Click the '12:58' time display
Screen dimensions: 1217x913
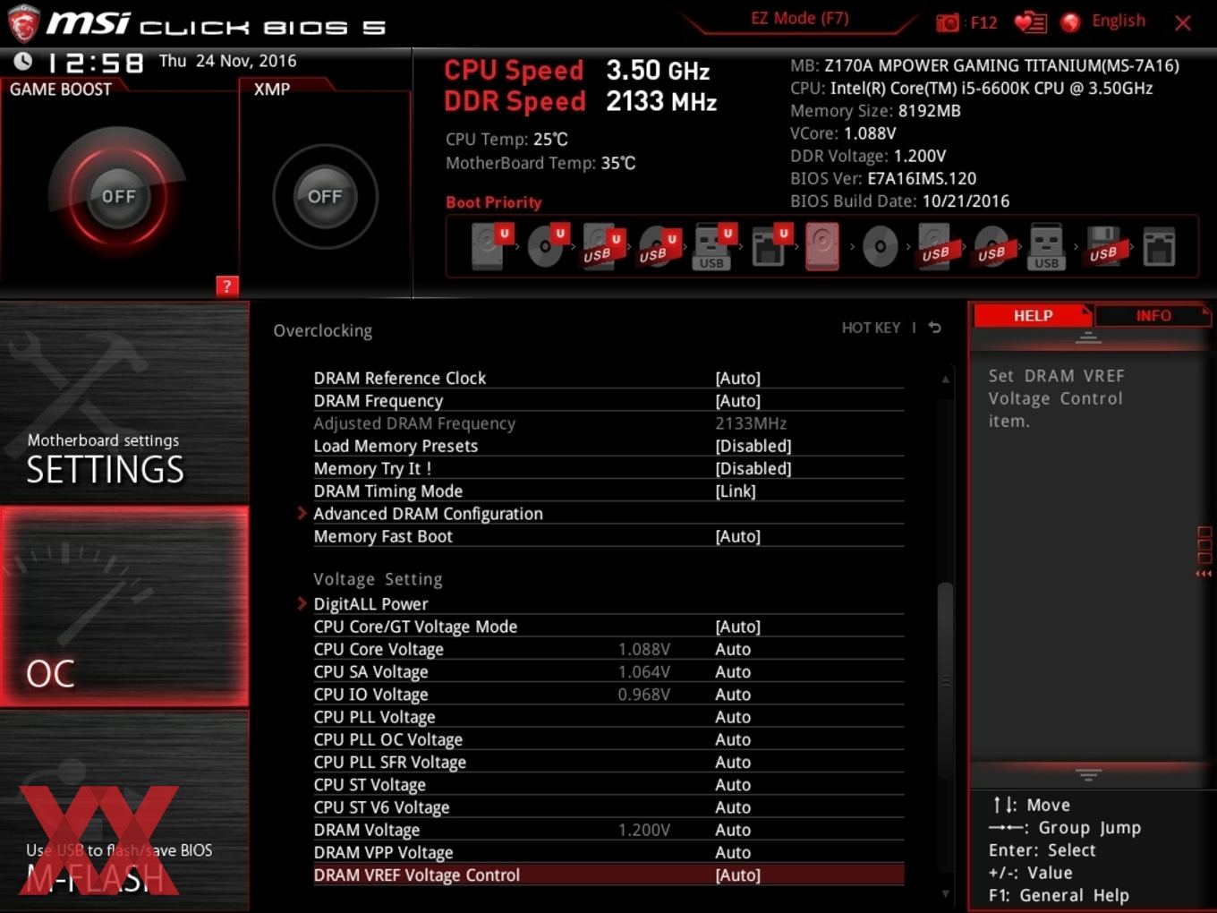click(95, 63)
